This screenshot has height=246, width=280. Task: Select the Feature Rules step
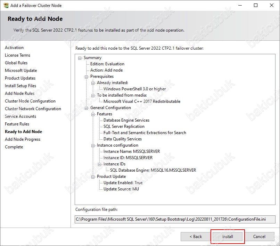click(x=17, y=124)
